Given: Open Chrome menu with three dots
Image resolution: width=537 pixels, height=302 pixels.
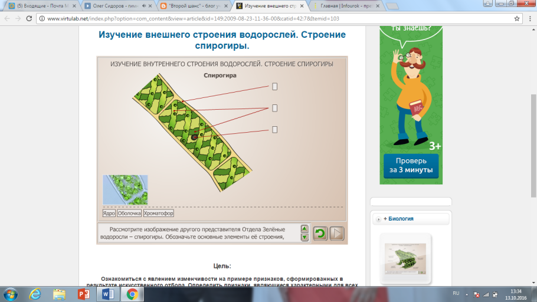Looking at the screenshot, I should [x=529, y=18].
